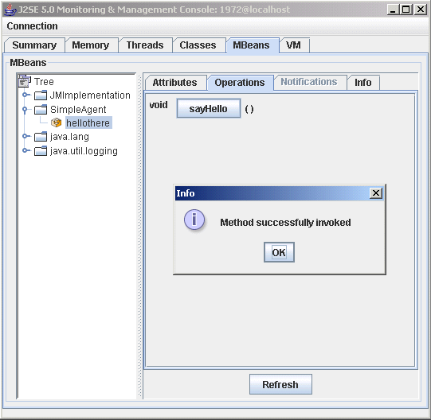Invoke the sayHello operation button
The width and height of the screenshot is (431, 420).
coord(209,109)
